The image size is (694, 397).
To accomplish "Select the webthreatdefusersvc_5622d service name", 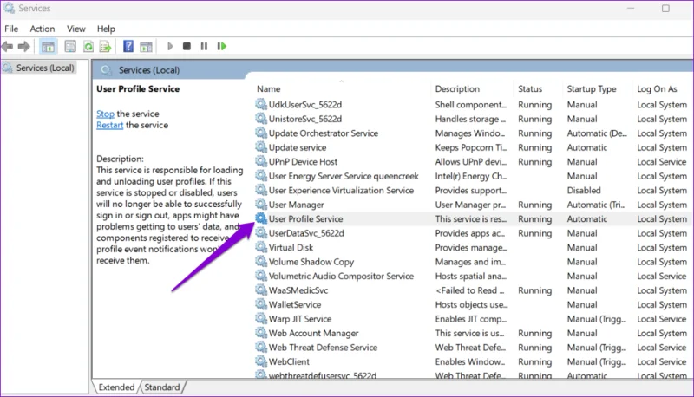I will (x=323, y=375).
